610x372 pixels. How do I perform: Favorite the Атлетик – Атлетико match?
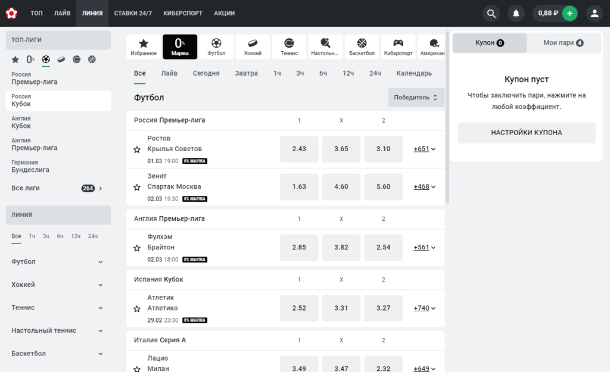pyautogui.click(x=137, y=309)
